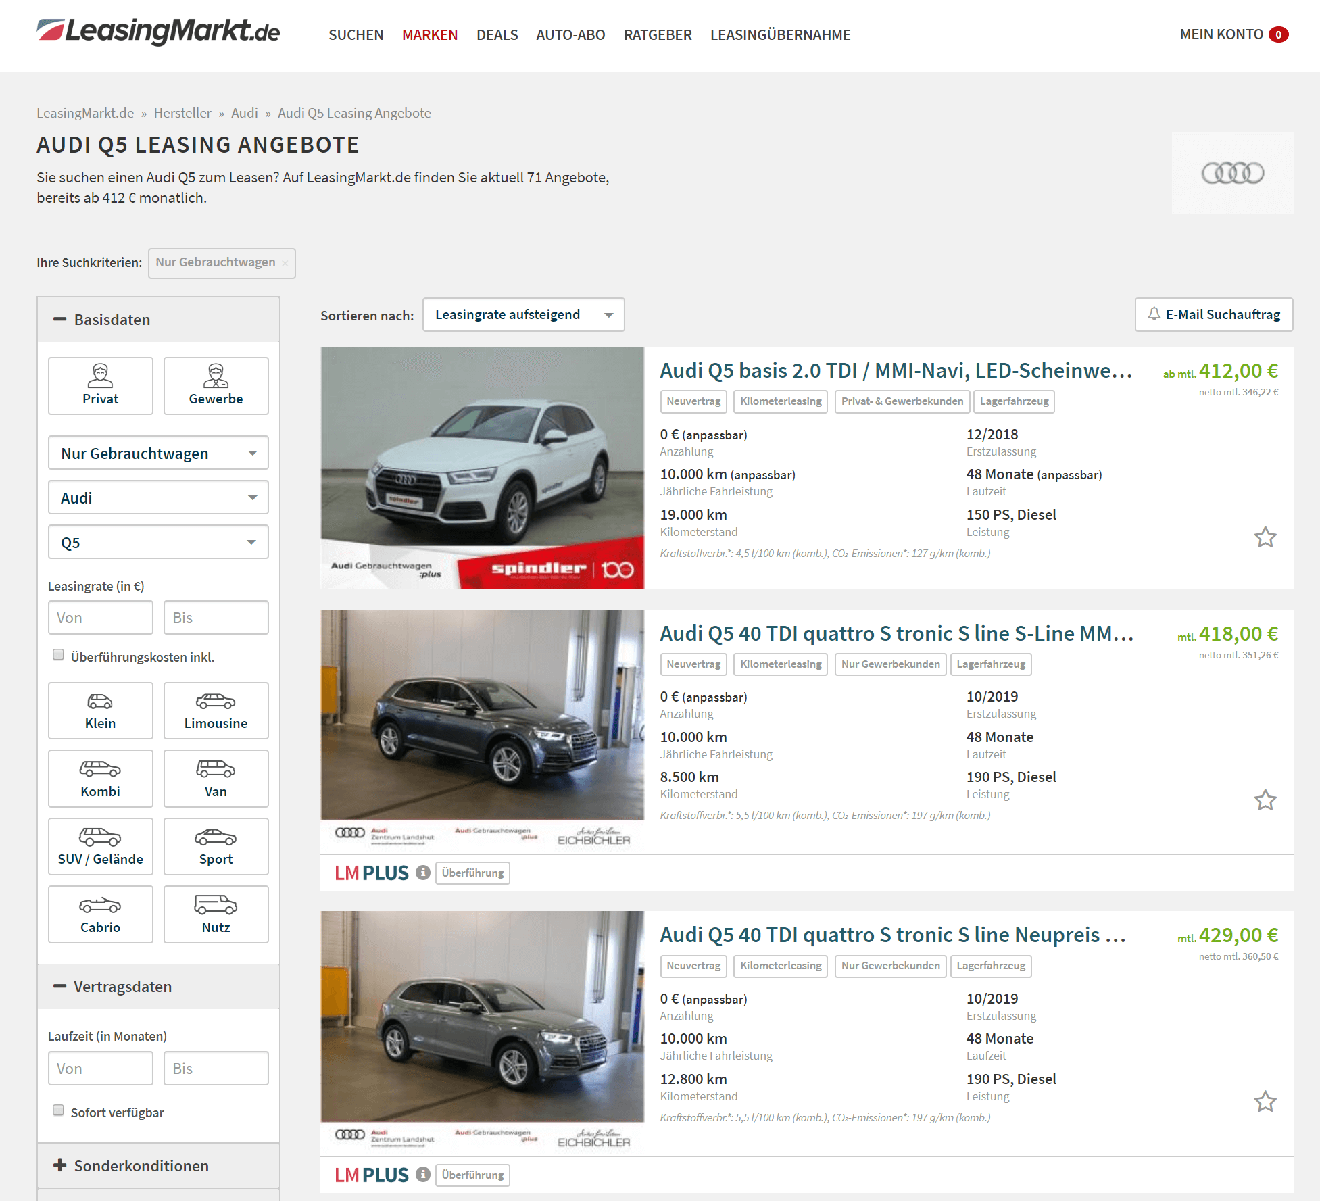The image size is (1320, 1201).
Task: Click the Audi rings brand logo
Action: point(1232,173)
